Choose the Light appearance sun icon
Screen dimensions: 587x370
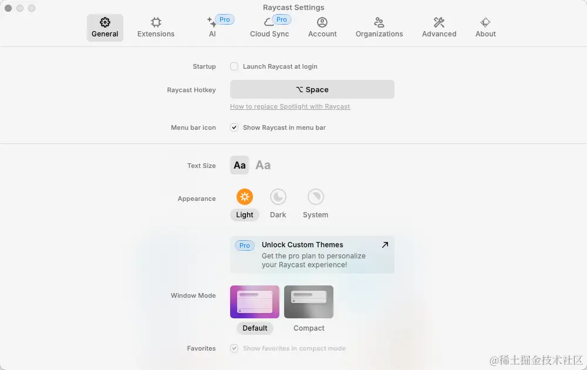coord(244,197)
